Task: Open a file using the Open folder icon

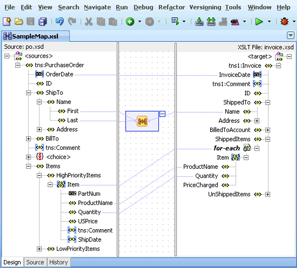Action: point(18,22)
